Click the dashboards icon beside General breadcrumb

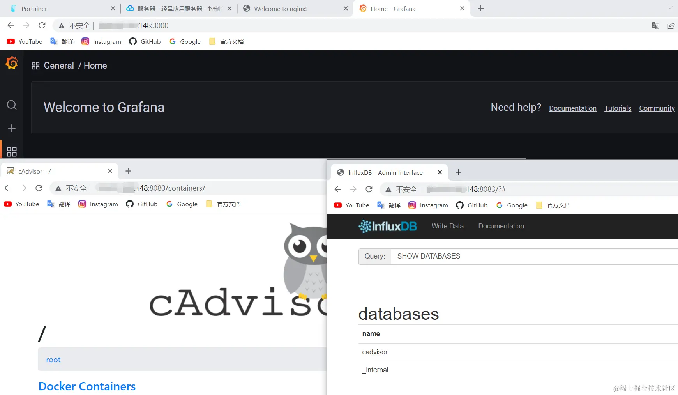[35, 66]
